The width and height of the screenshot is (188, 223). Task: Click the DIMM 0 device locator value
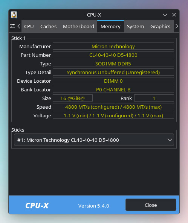point(113,81)
